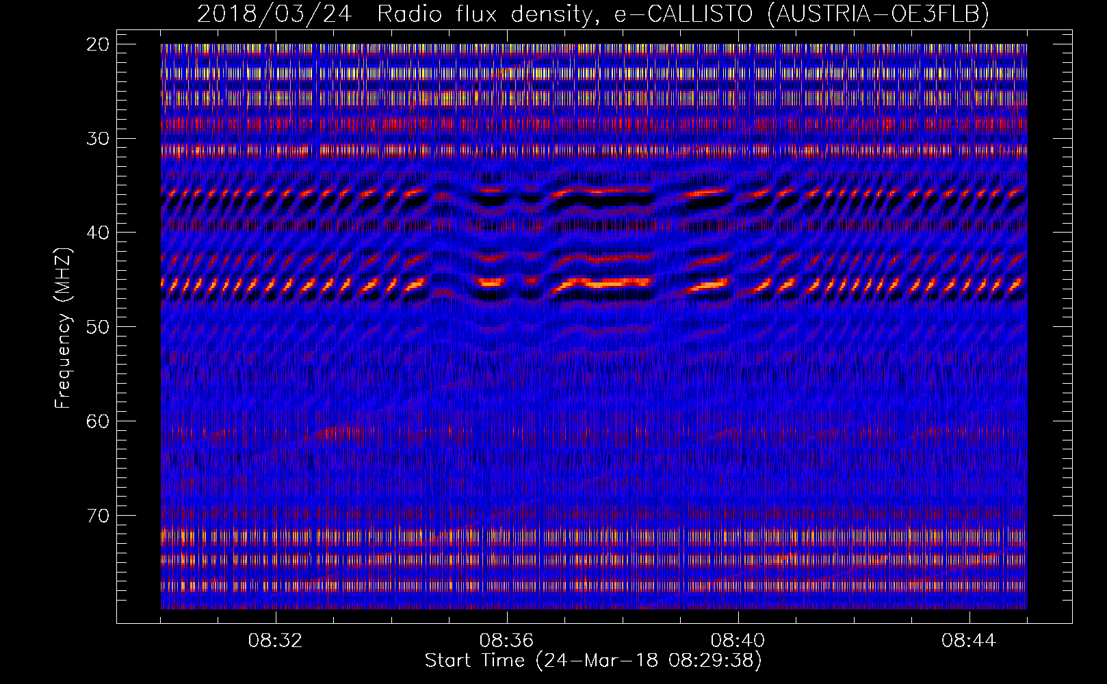Click the frequency tick label 50
The width and height of the screenshot is (1107, 684).
point(99,327)
